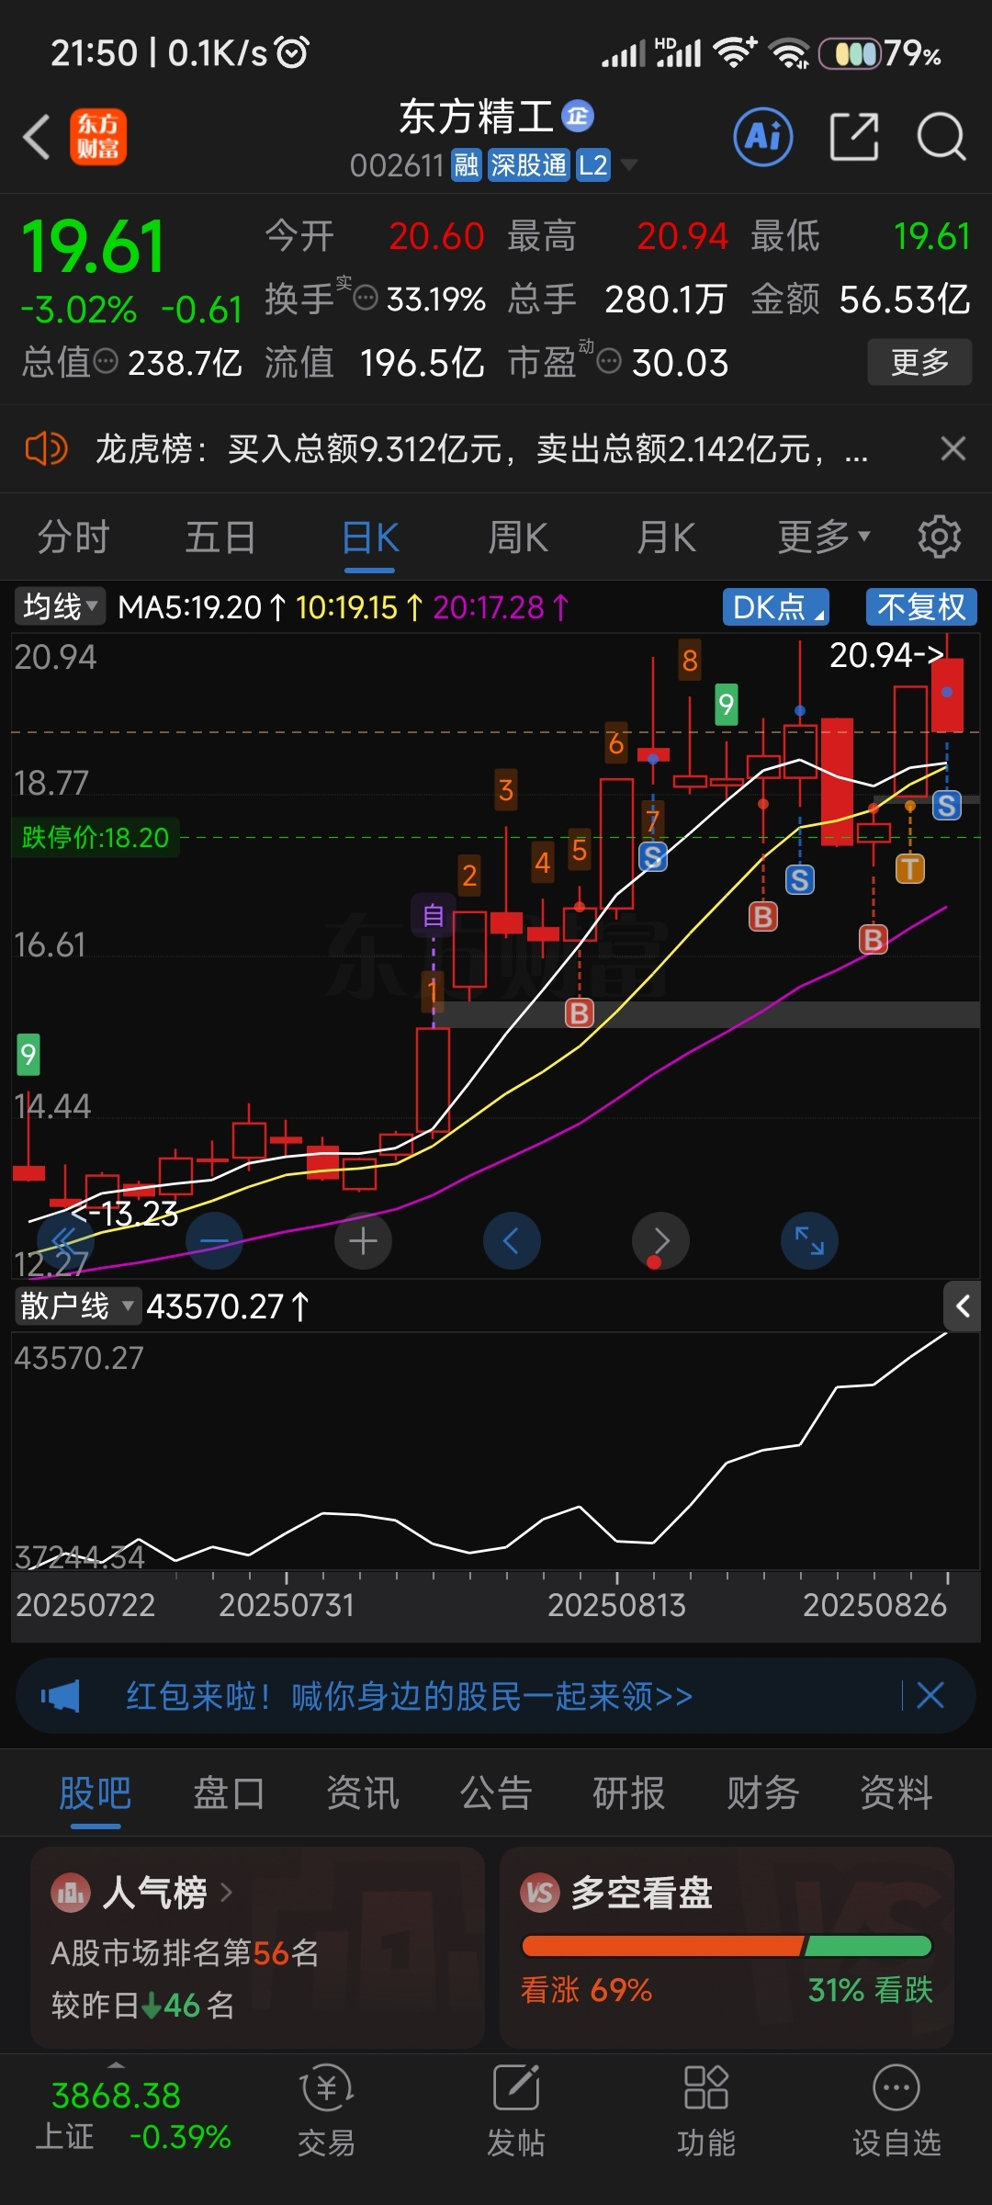The image size is (992, 2205).
Task: Open the search magnifier icon
Action: point(941,137)
